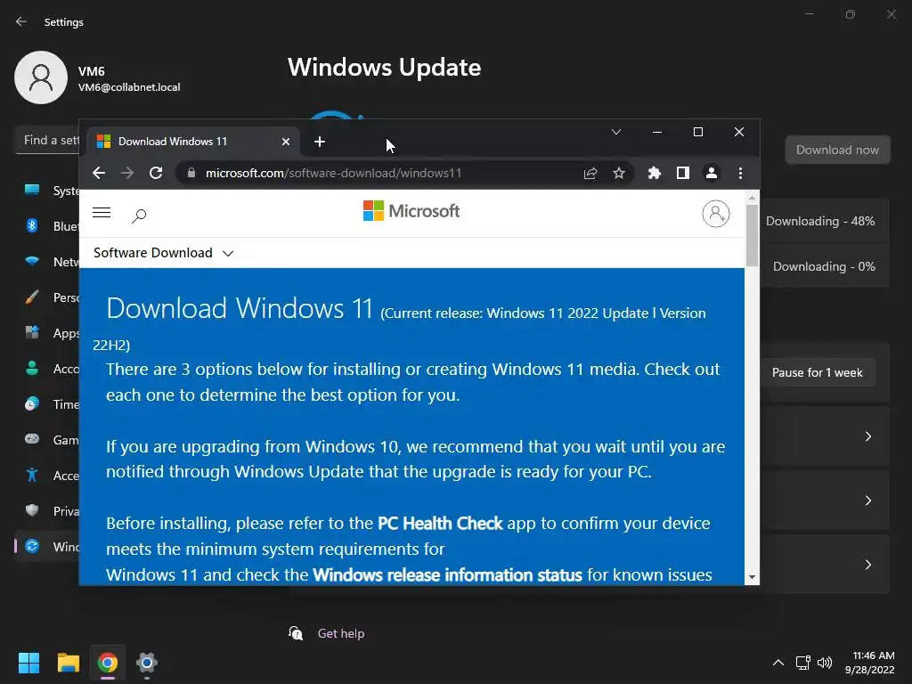Open Time & language in Settings sidebar
Screen dimensions: 912x684
click(47, 403)
